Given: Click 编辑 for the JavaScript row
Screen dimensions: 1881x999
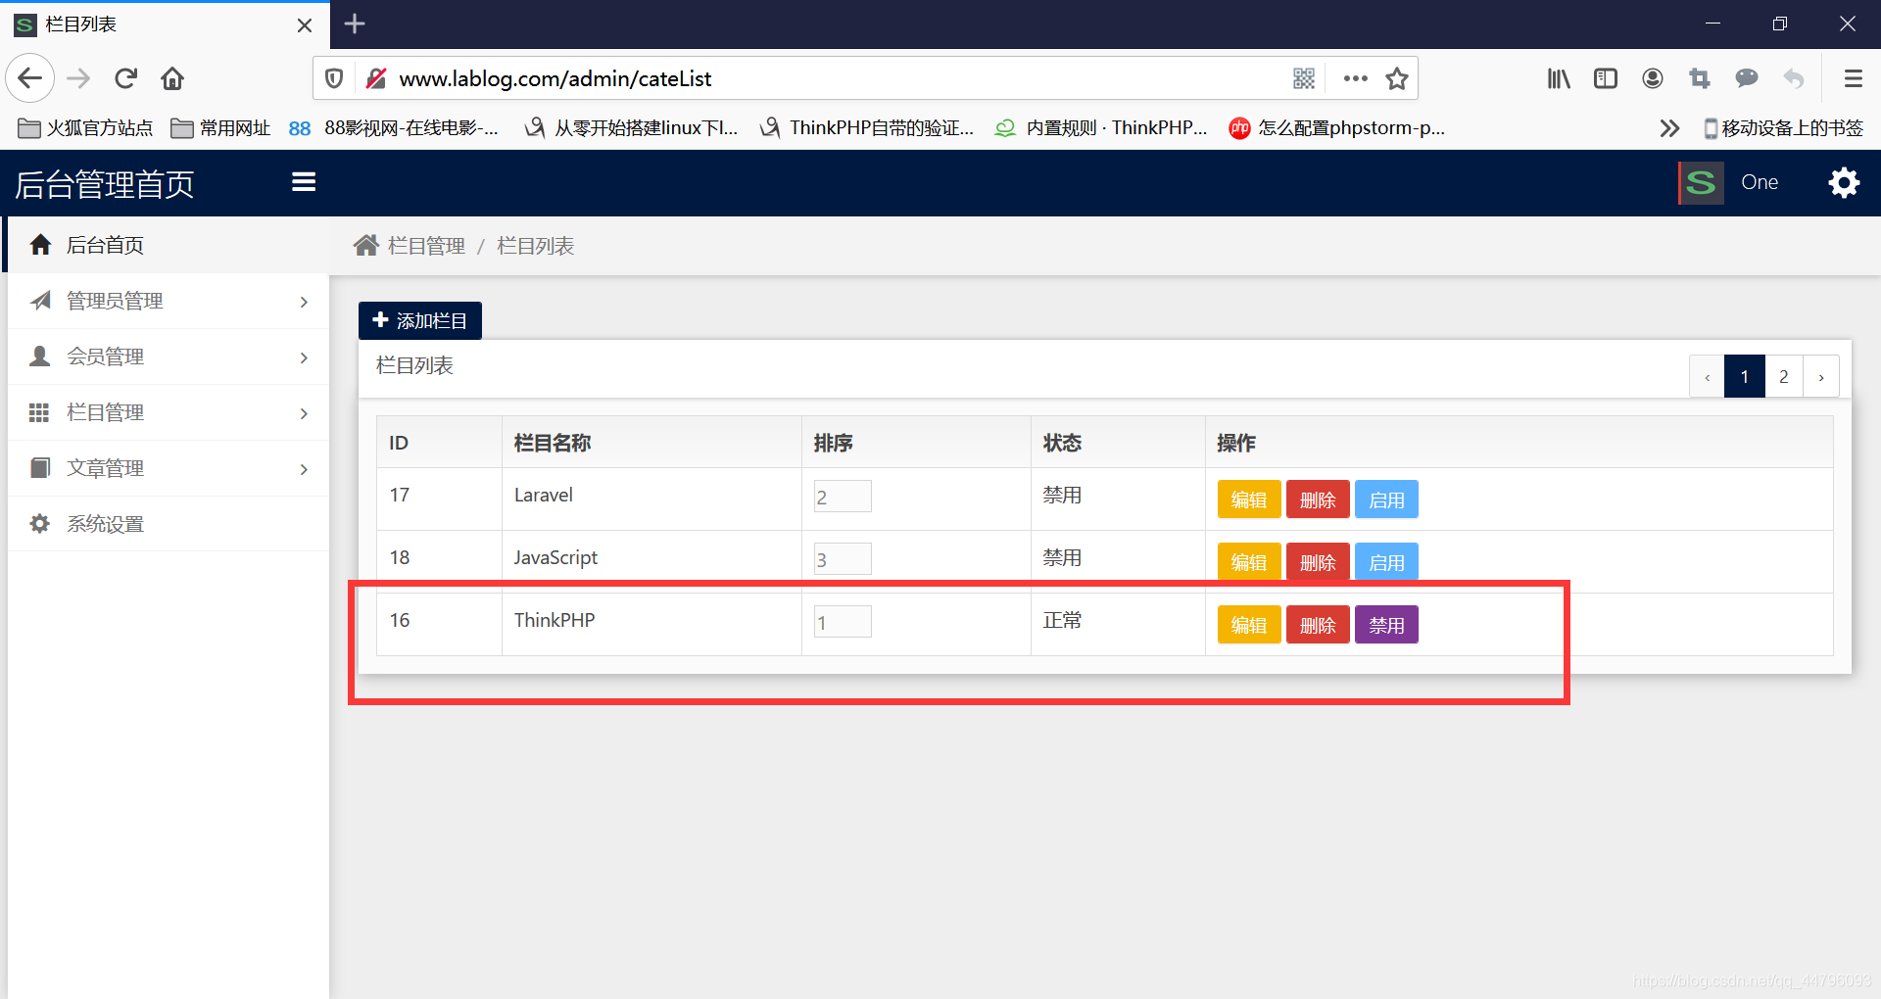Looking at the screenshot, I should coord(1249,562).
